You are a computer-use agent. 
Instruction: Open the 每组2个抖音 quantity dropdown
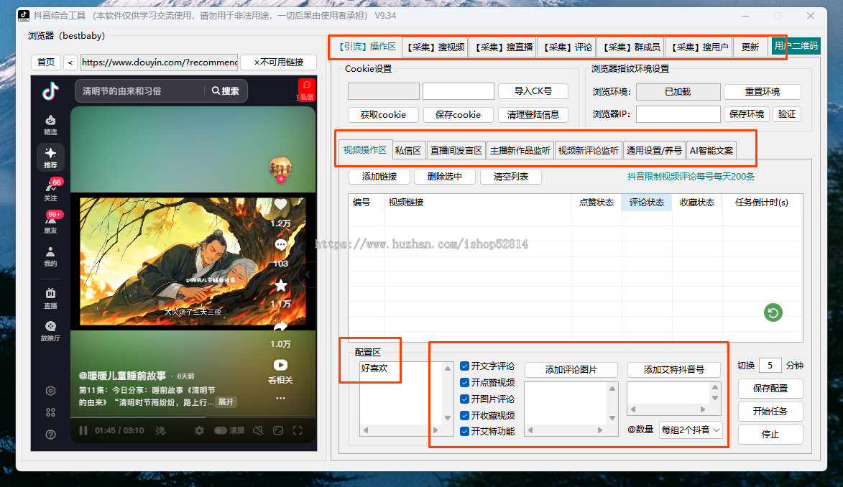coord(691,430)
